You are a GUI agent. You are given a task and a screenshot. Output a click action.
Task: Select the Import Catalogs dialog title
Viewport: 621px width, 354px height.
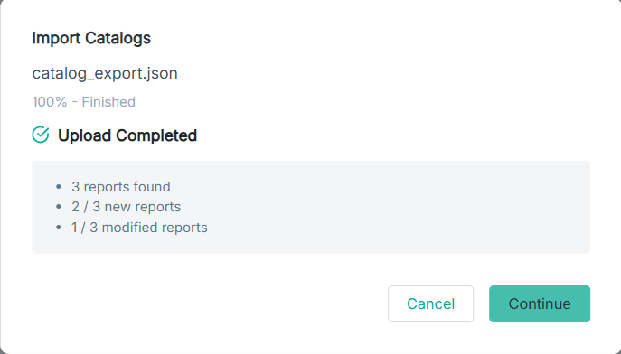pos(91,38)
